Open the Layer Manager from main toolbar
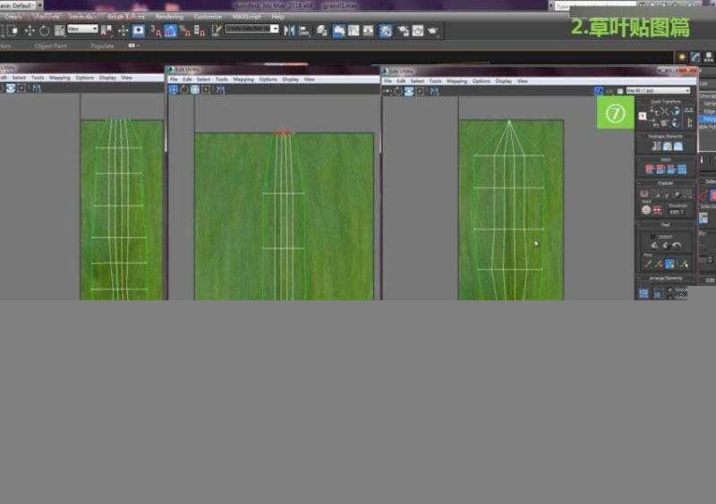716x504 pixels. pyautogui.click(x=322, y=30)
